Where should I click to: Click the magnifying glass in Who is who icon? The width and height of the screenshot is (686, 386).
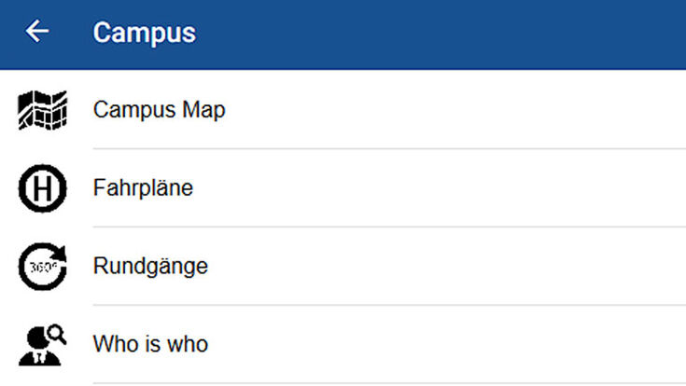(x=57, y=335)
